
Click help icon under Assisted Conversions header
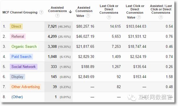tap(57, 16)
